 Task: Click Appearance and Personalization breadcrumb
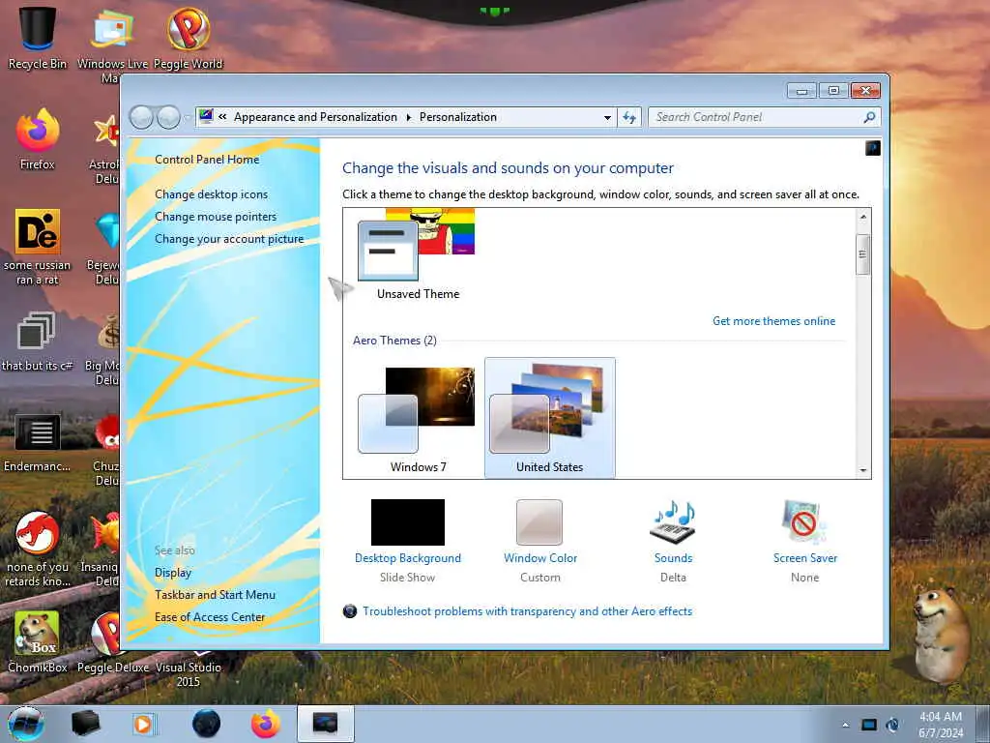[315, 117]
